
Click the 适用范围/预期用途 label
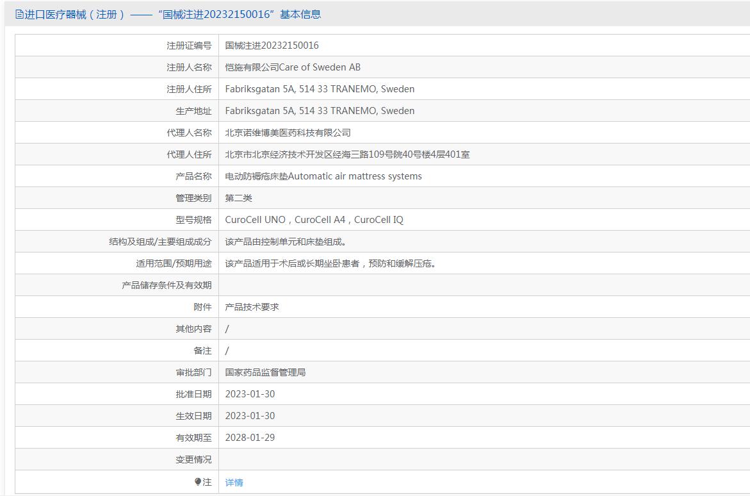point(174,263)
